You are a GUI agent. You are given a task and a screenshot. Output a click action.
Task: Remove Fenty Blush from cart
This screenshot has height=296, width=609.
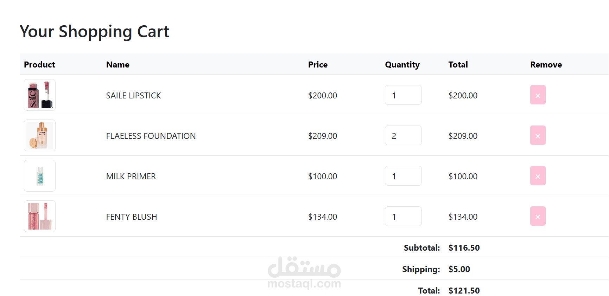tap(538, 216)
